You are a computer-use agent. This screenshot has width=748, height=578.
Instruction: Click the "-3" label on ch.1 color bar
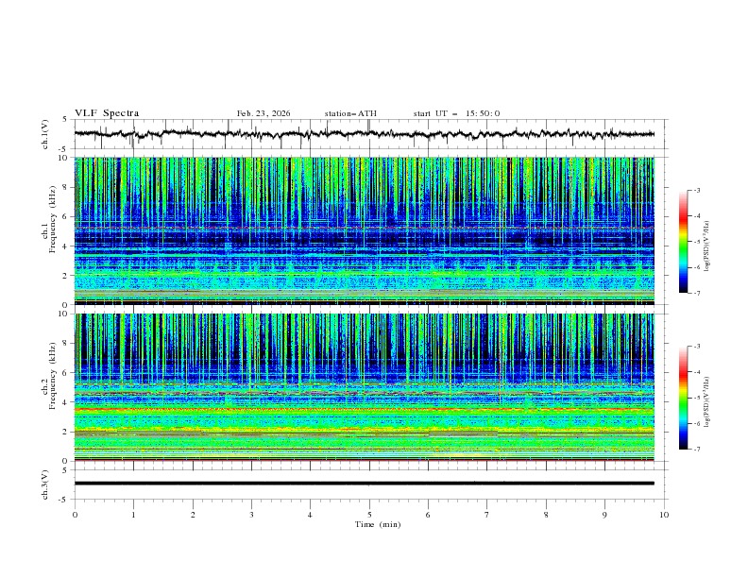pyautogui.click(x=697, y=190)
